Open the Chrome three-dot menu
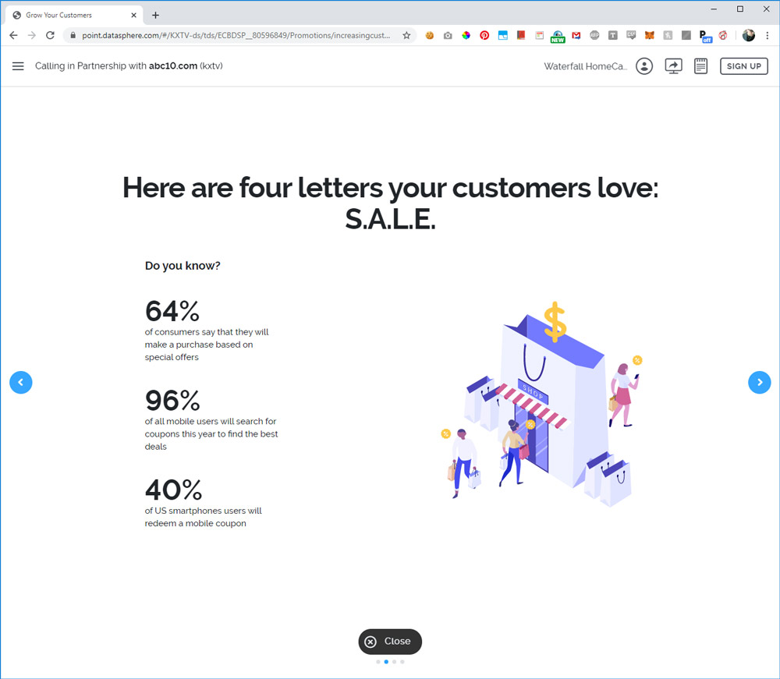The image size is (780, 679). (x=766, y=35)
